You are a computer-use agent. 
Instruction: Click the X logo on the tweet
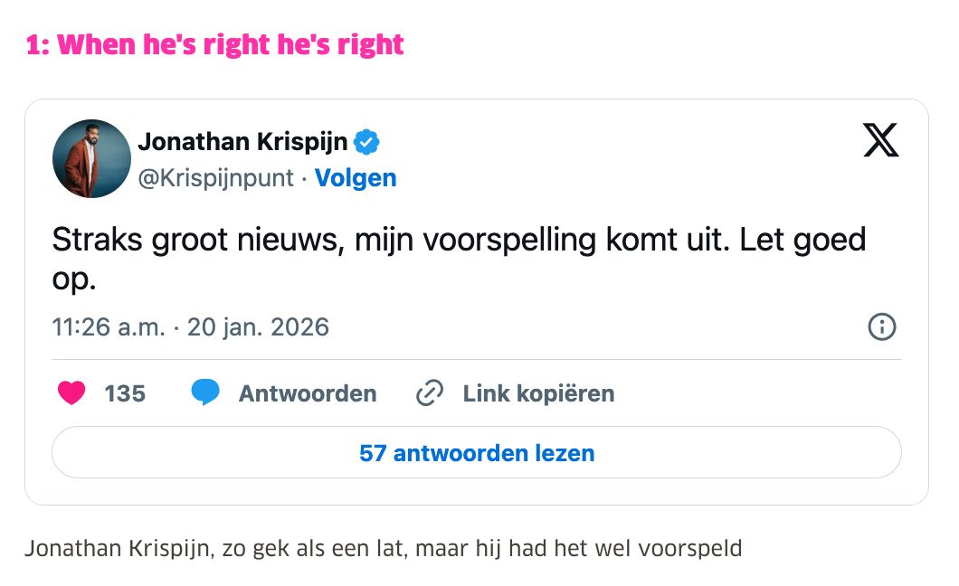(x=880, y=141)
